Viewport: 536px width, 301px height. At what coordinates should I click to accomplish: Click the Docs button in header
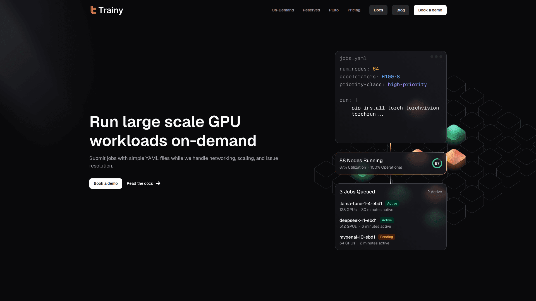378,10
